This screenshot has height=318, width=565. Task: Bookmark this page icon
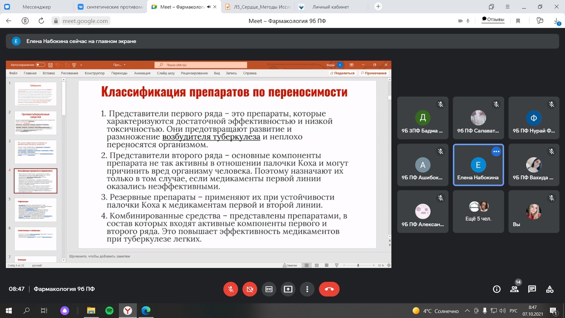518,21
